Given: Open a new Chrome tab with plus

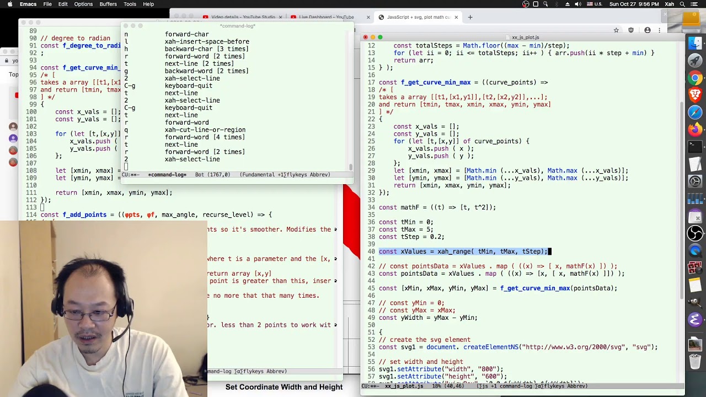Looking at the screenshot, I should tap(470, 17).
